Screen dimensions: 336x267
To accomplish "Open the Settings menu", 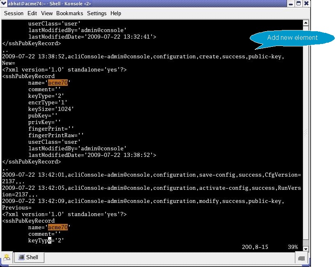I will click(x=97, y=13).
